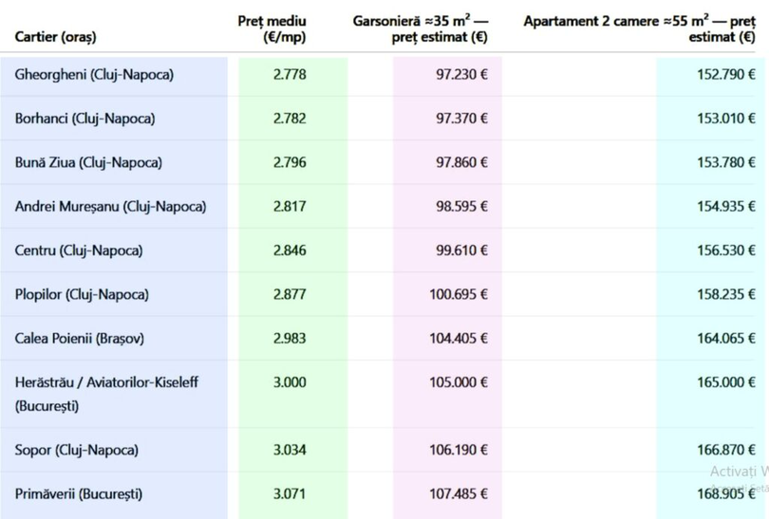Click the "Cartier (oraș)" column header
This screenshot has width=769, height=519.
tap(55, 37)
